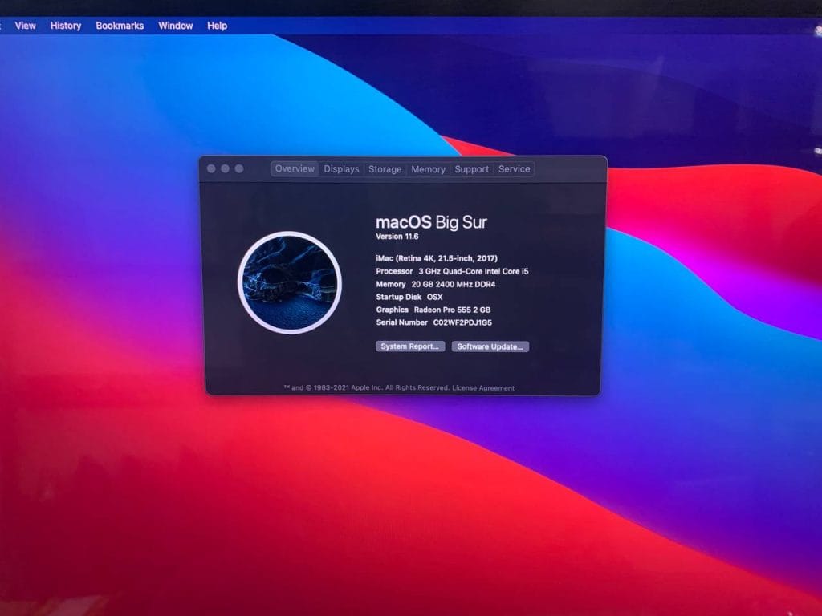Show the Service tab
Screen dimensions: 822x616
click(514, 169)
